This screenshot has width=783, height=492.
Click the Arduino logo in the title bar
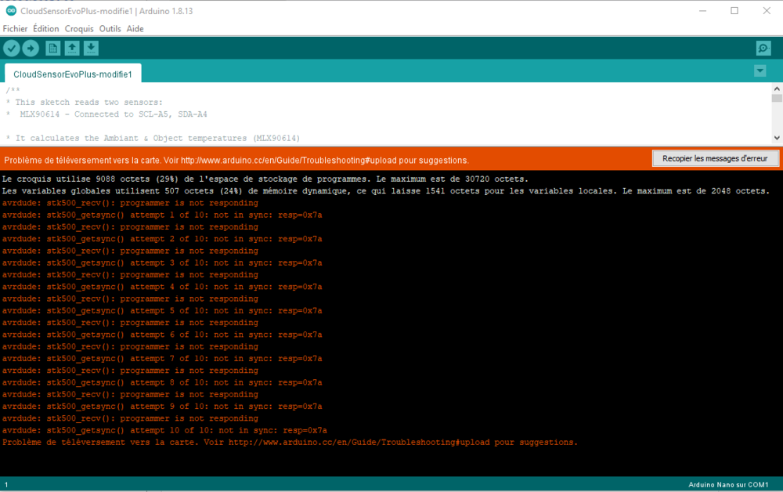(11, 10)
